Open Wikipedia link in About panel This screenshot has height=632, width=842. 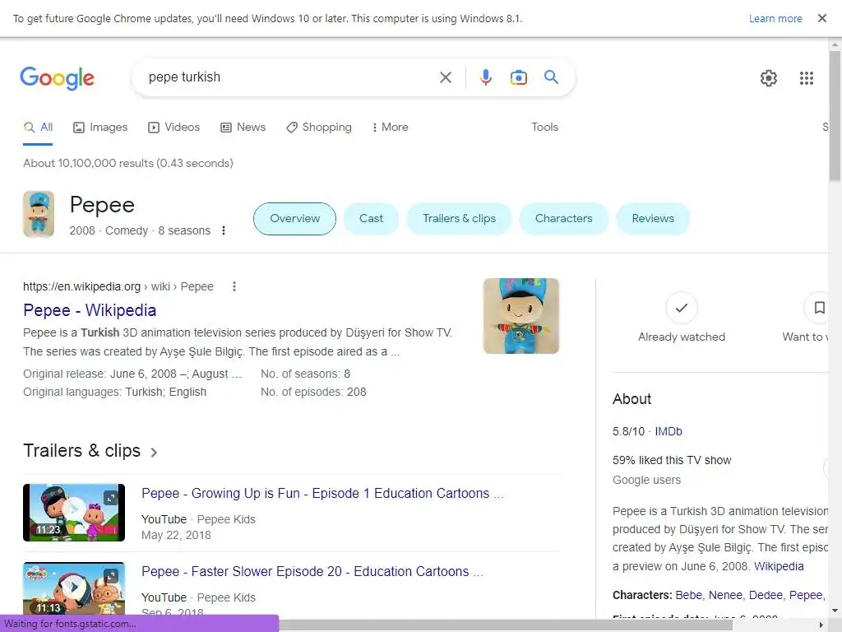pos(779,566)
